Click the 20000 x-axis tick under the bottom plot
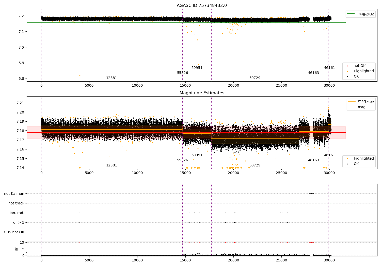381x266 pixels. (x=233, y=260)
